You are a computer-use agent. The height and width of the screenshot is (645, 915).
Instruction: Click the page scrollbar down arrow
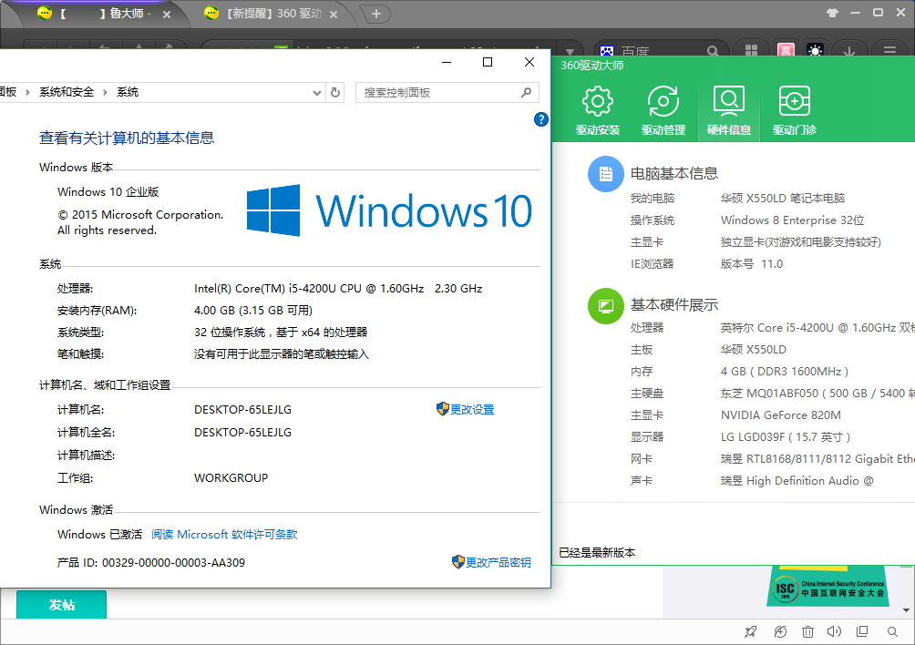click(906, 610)
